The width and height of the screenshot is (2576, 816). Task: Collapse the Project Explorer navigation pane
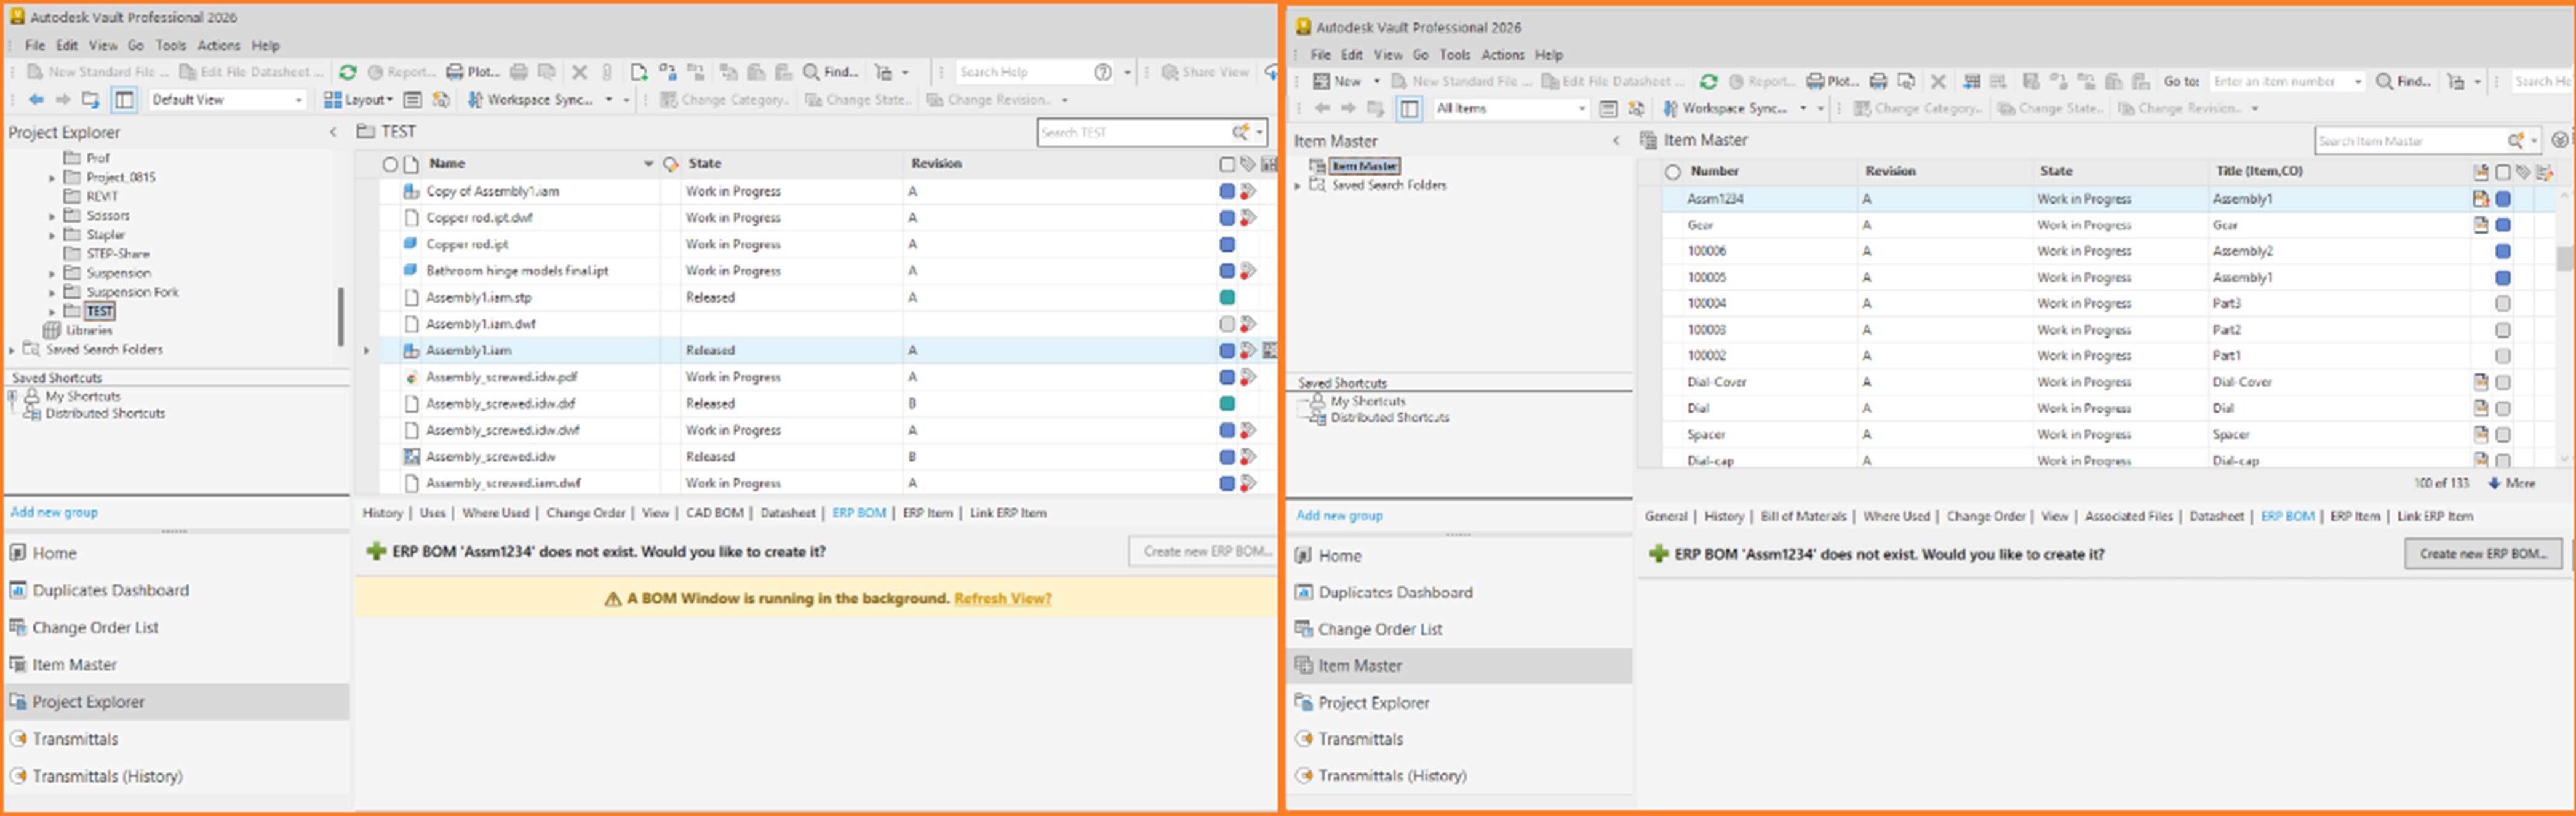point(333,132)
